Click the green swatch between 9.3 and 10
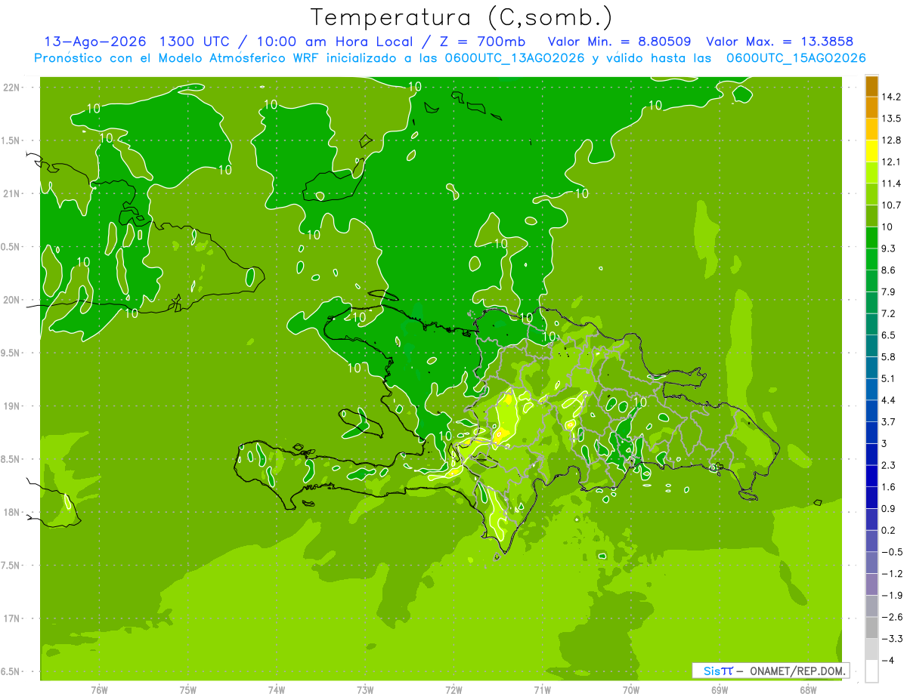The width and height of the screenshot is (907, 700). [x=871, y=238]
